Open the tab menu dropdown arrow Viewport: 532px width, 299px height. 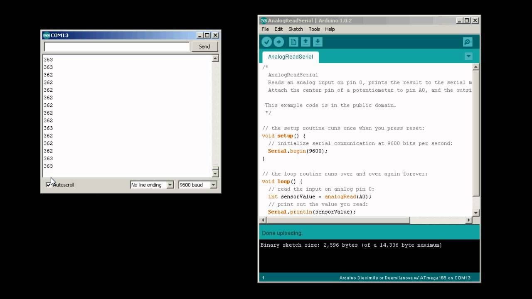point(468,56)
